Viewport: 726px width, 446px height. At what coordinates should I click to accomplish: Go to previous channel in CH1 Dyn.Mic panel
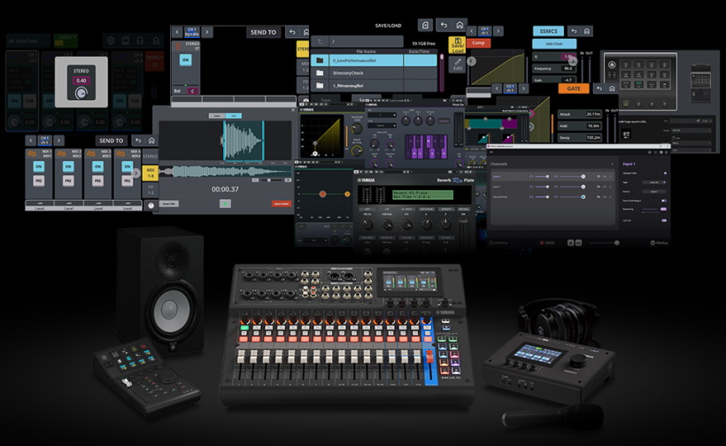click(x=177, y=32)
